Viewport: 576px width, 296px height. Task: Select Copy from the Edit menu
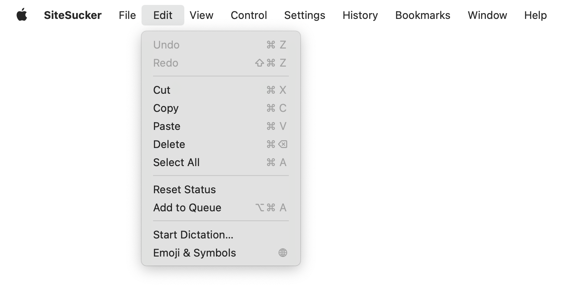click(166, 108)
